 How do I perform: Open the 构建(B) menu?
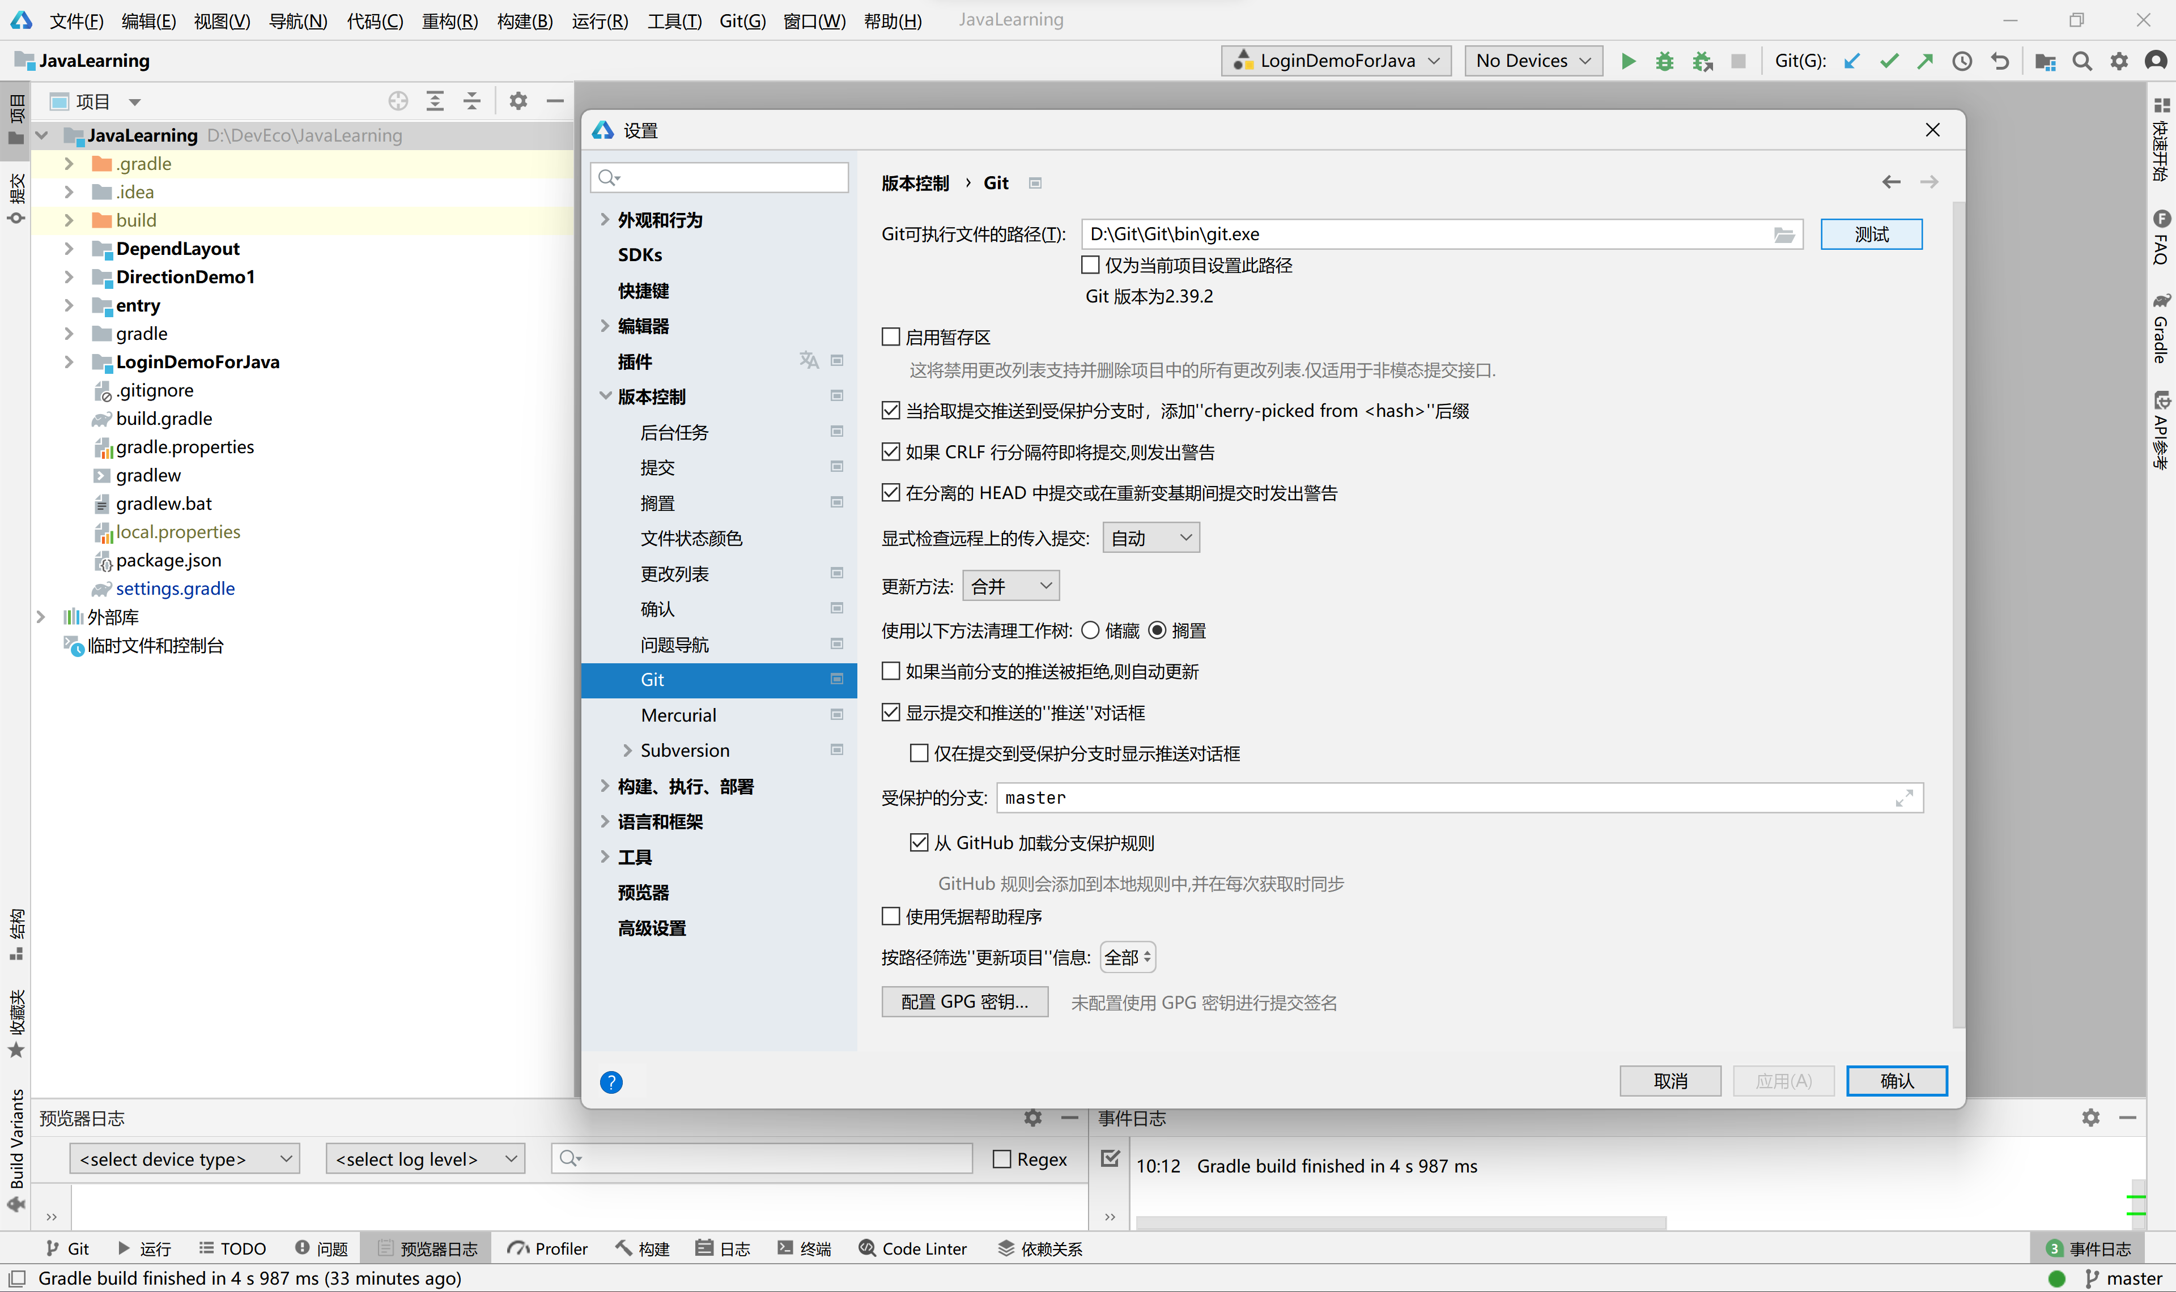(524, 21)
